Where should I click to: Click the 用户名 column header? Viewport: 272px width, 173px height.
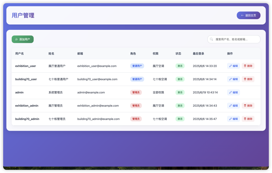click(19, 53)
